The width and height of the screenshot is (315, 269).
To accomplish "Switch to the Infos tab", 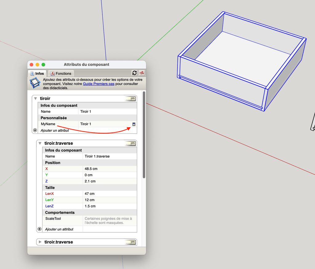I will click(x=37, y=73).
